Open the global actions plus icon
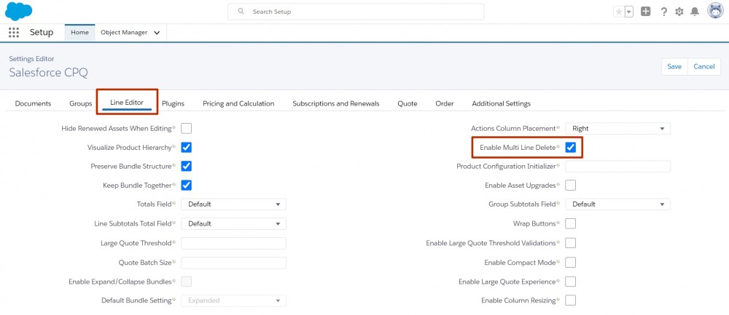Image resolution: width=729 pixels, height=315 pixels. click(645, 12)
